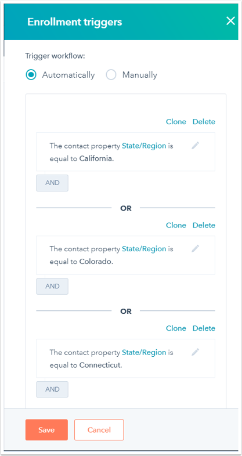Clone the California filter group
The width and height of the screenshot is (242, 456).
(x=176, y=122)
